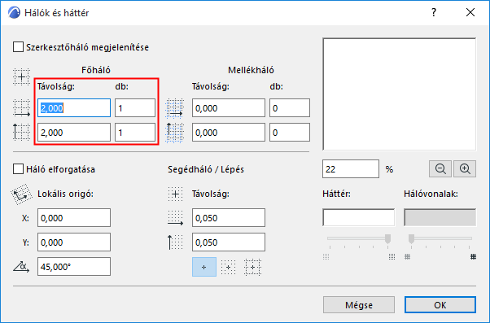Click the Mellékháló vertical Távolság field
This screenshot has width=490, height=323.
coord(229,133)
